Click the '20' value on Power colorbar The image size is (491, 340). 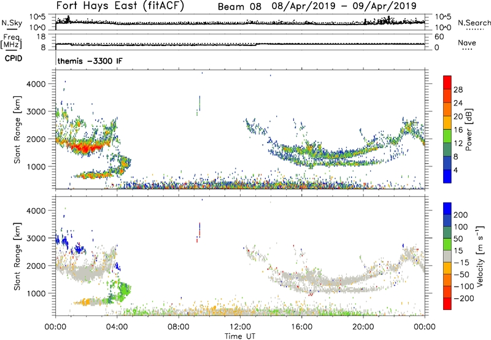click(x=458, y=117)
